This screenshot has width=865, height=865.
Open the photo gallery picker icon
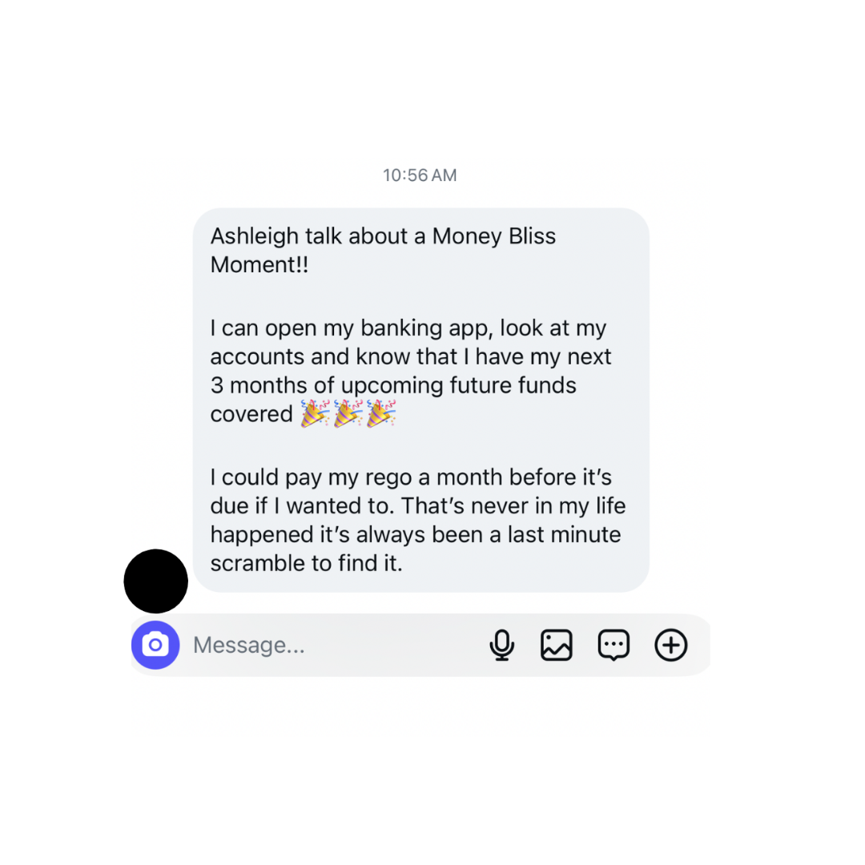(x=557, y=645)
